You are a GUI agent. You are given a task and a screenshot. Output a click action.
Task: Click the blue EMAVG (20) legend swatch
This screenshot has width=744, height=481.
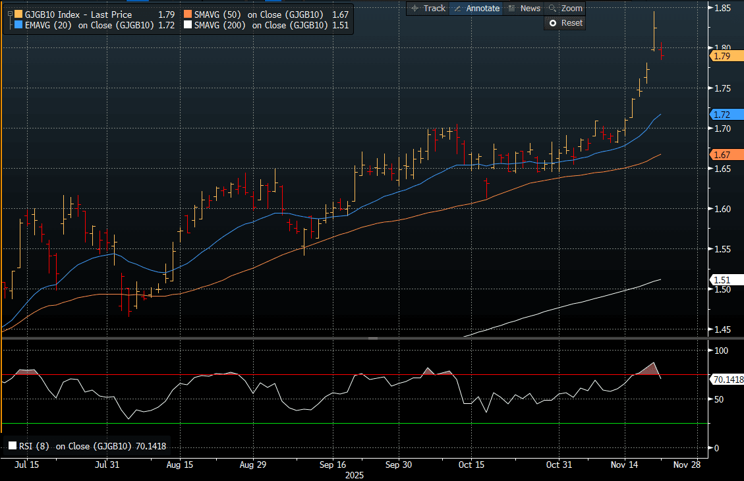(x=17, y=26)
